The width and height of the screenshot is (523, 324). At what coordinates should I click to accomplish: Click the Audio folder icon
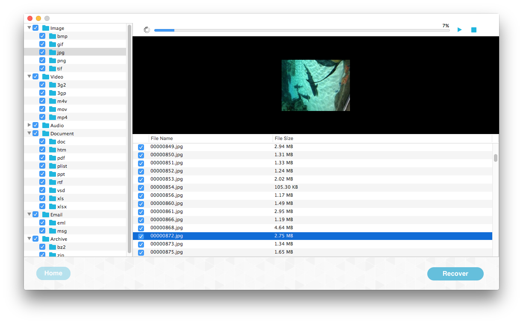point(46,126)
